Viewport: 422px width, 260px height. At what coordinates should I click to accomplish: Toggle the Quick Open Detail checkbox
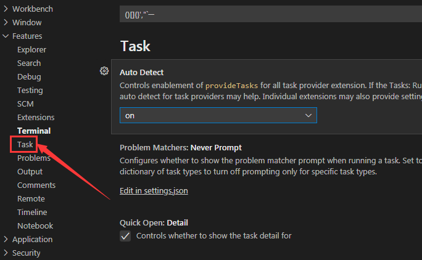click(125, 236)
